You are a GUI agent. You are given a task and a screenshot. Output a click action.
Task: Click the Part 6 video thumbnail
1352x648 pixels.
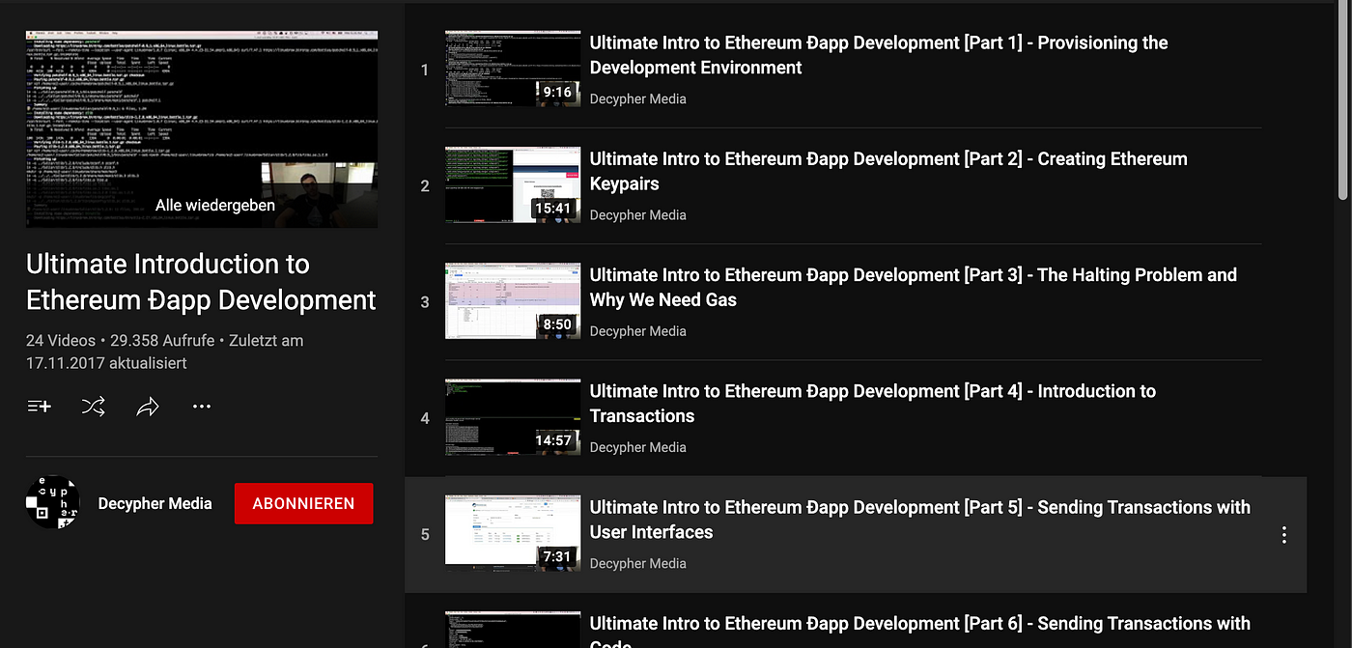pyautogui.click(x=513, y=630)
